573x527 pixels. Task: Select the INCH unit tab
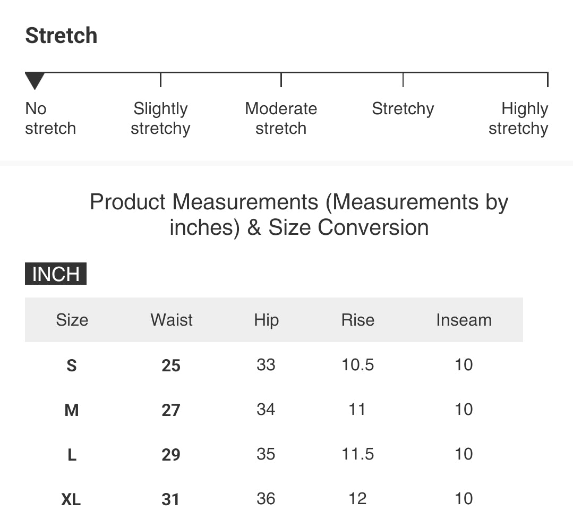coord(56,274)
